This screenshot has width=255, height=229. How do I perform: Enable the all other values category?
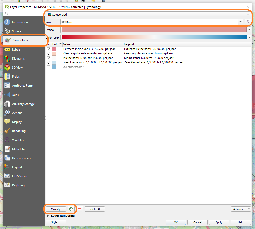coord(48,67)
